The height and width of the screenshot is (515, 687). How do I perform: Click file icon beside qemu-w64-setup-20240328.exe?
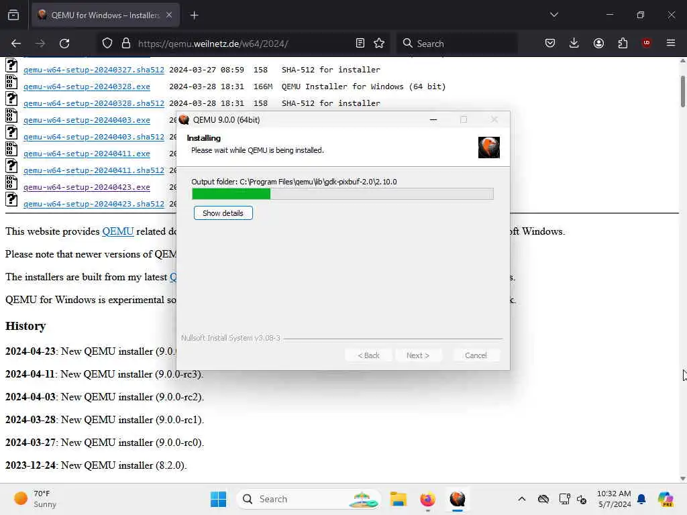[x=11, y=82]
